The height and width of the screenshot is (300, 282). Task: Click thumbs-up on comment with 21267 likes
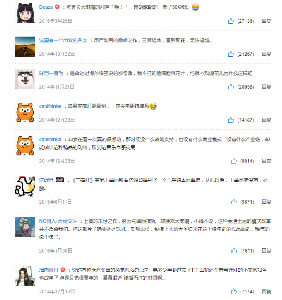pos(231,54)
